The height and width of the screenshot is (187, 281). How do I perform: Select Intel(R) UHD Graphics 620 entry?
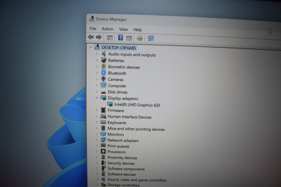click(137, 105)
